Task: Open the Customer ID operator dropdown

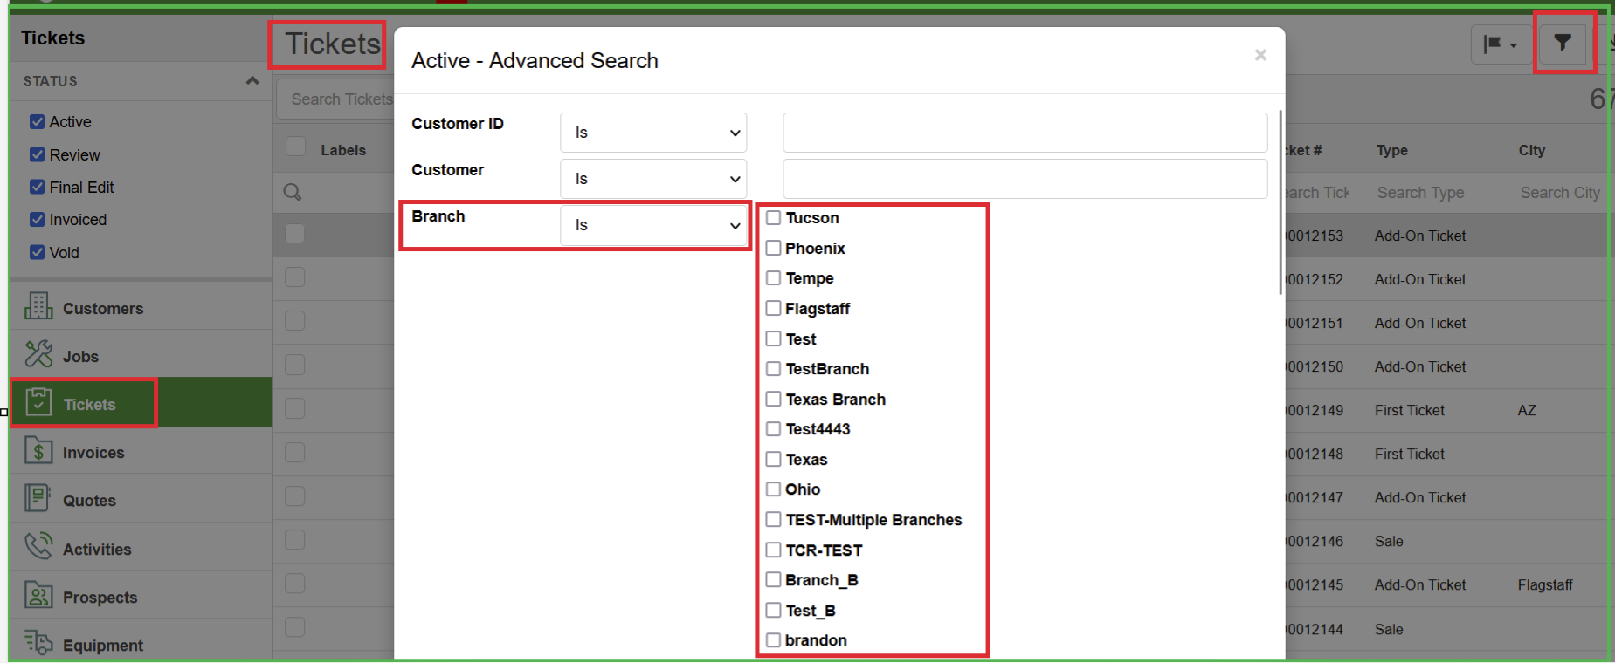Action: 653,133
